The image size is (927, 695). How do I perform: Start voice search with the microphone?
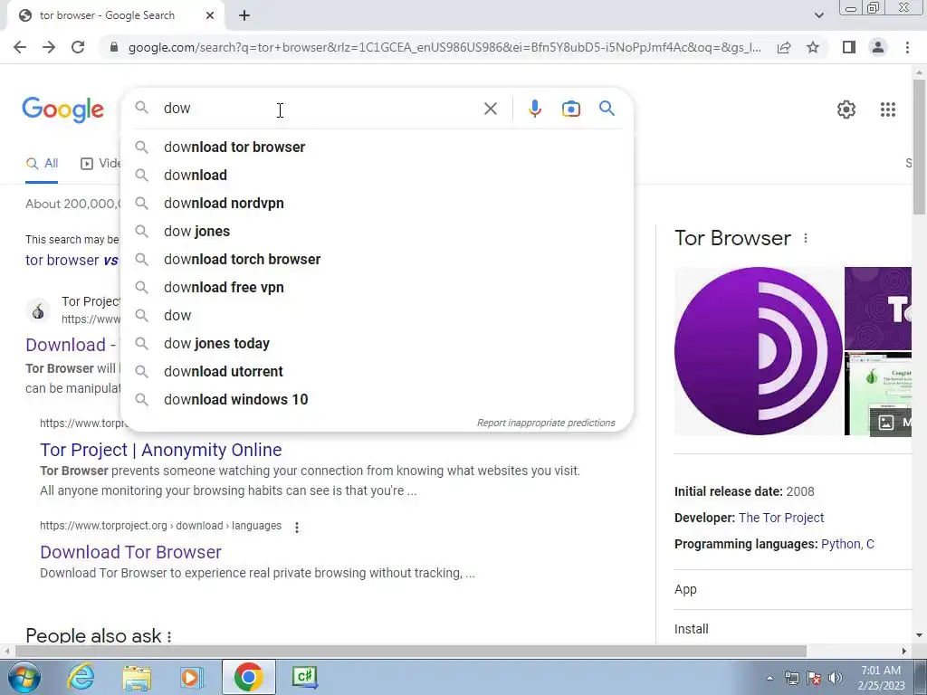pos(534,109)
